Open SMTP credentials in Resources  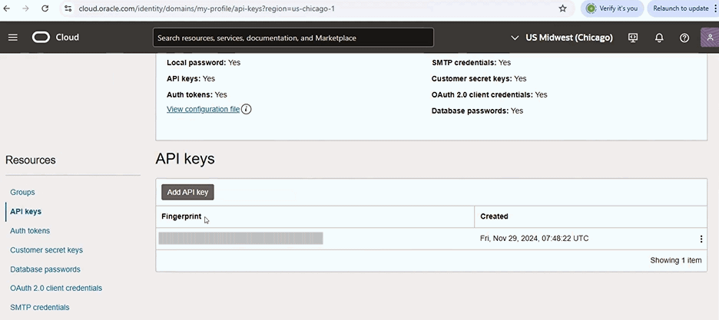39,307
